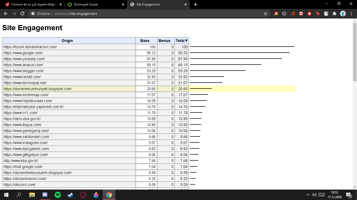Open the Chrome profile avatar

[x=343, y=14]
